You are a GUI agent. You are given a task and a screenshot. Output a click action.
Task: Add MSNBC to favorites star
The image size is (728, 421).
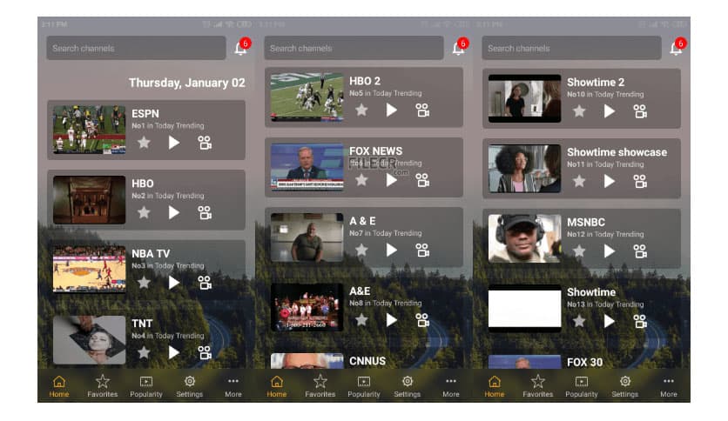[579, 251]
